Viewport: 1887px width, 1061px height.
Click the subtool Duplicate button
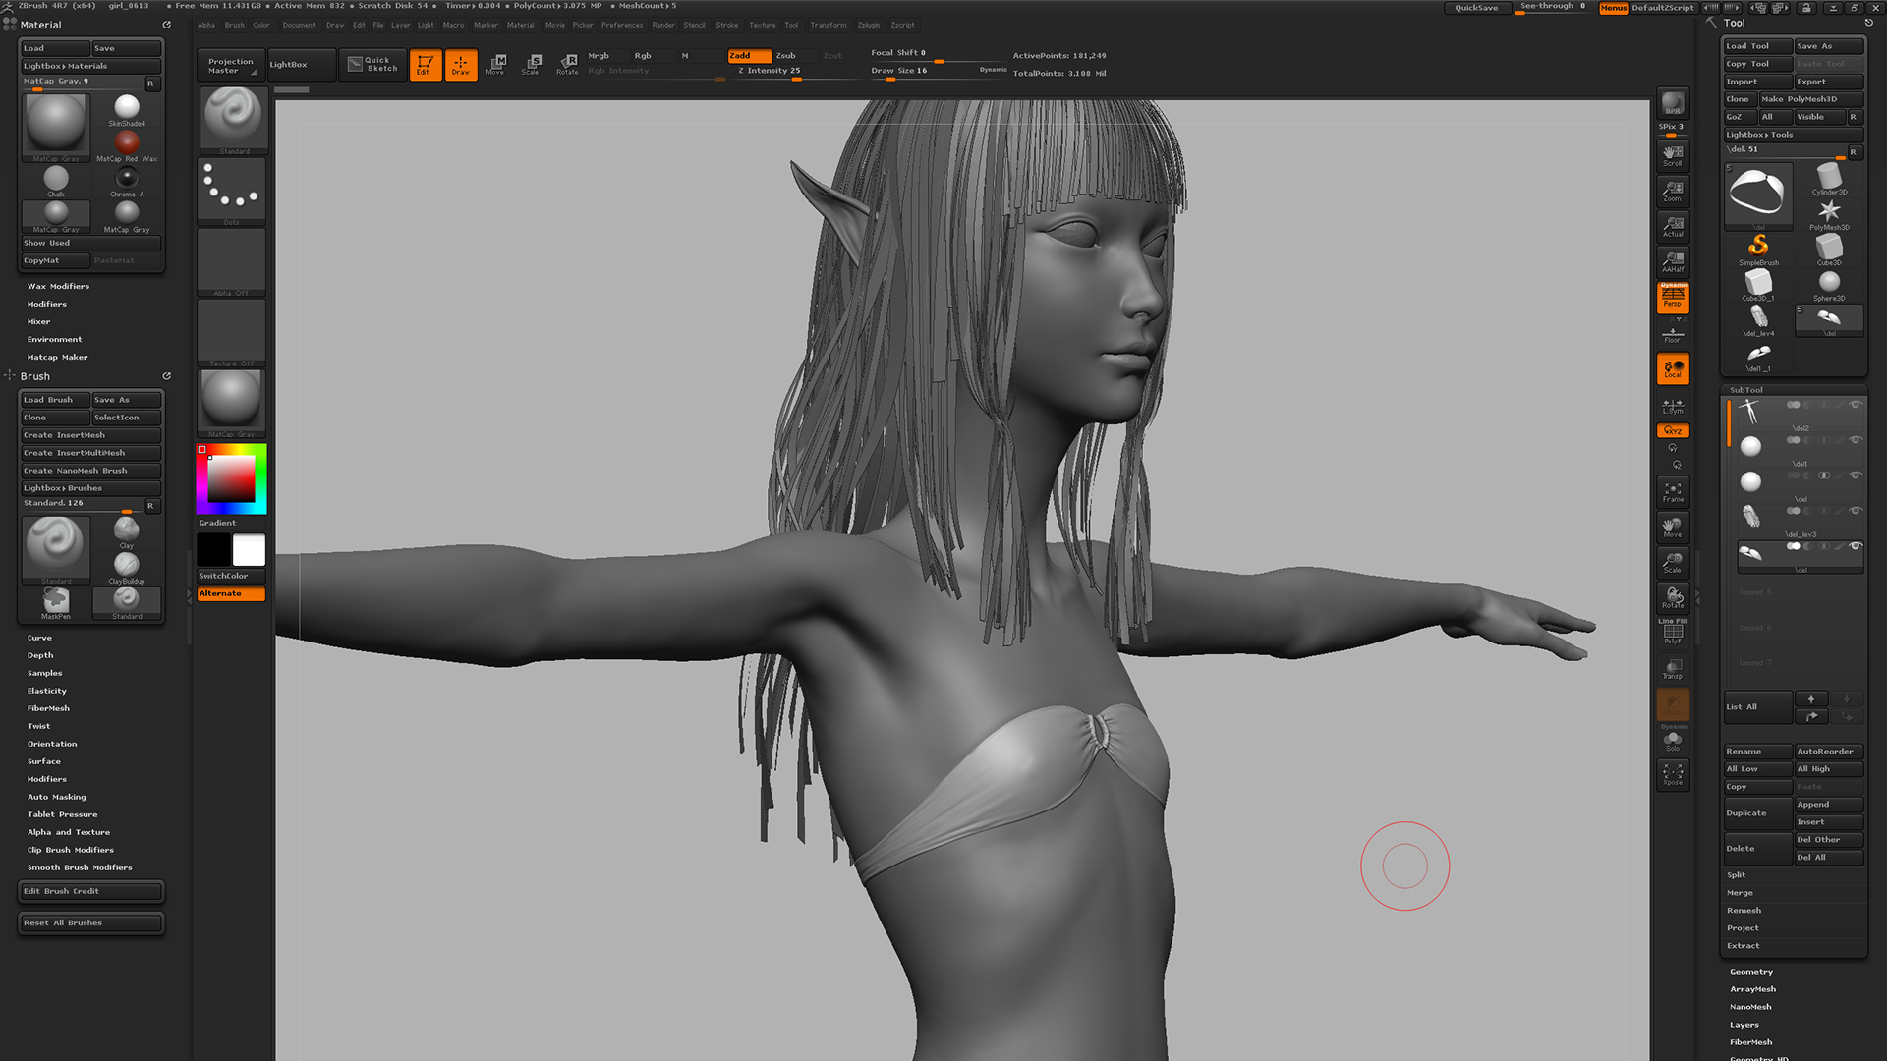(x=1757, y=813)
